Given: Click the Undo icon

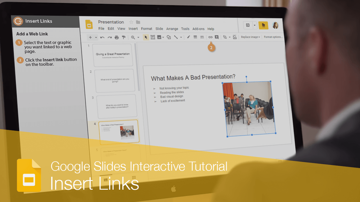Looking at the screenshot, I should coord(102,37).
